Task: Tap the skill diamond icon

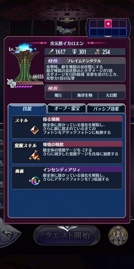Action: coord(35,130)
